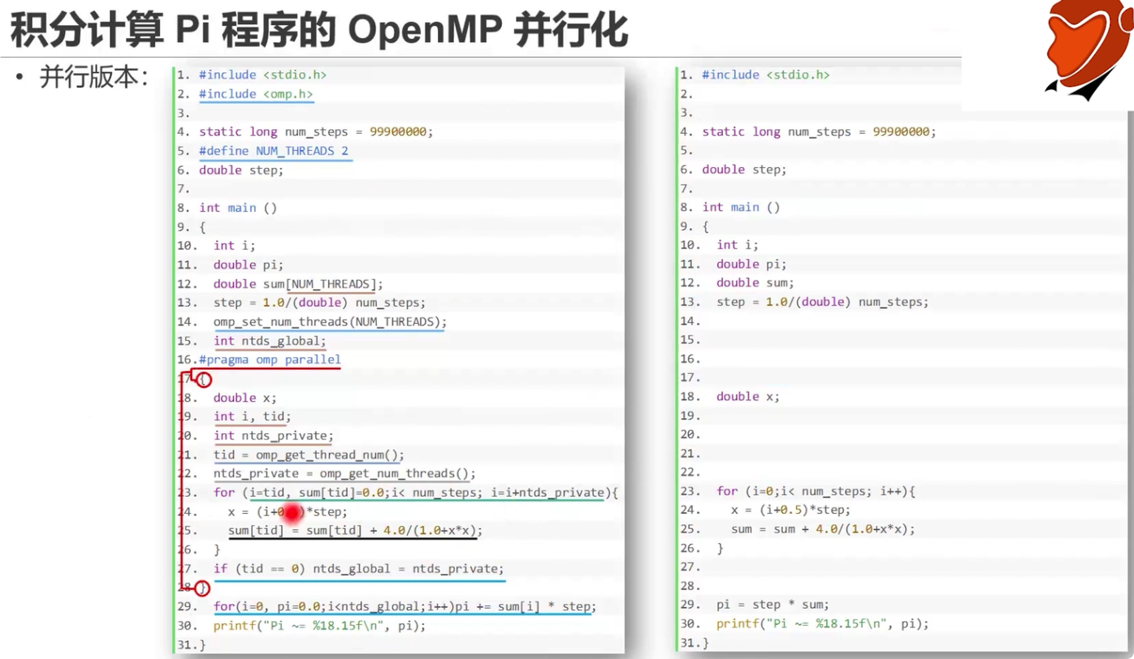
Task: Select the line #define NUM_THREADS 2
Action: tap(274, 151)
